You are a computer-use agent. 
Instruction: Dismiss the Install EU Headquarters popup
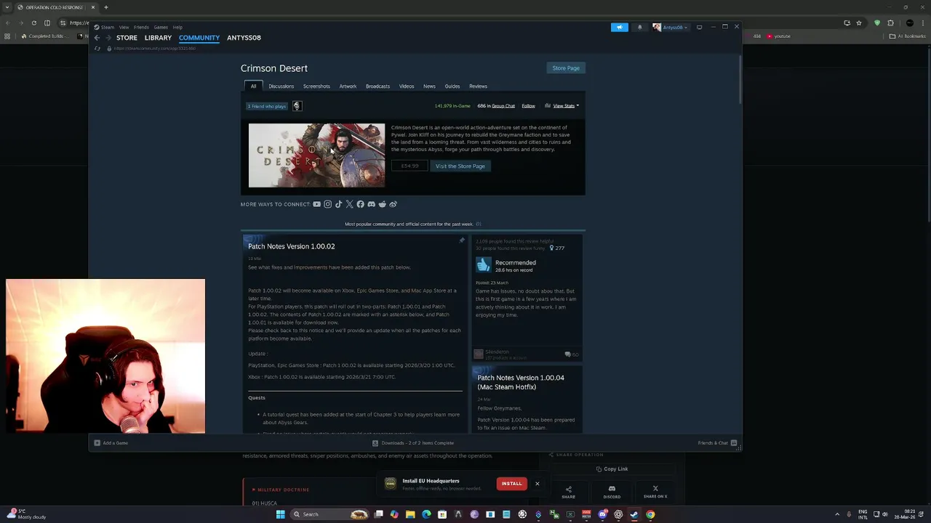538,484
